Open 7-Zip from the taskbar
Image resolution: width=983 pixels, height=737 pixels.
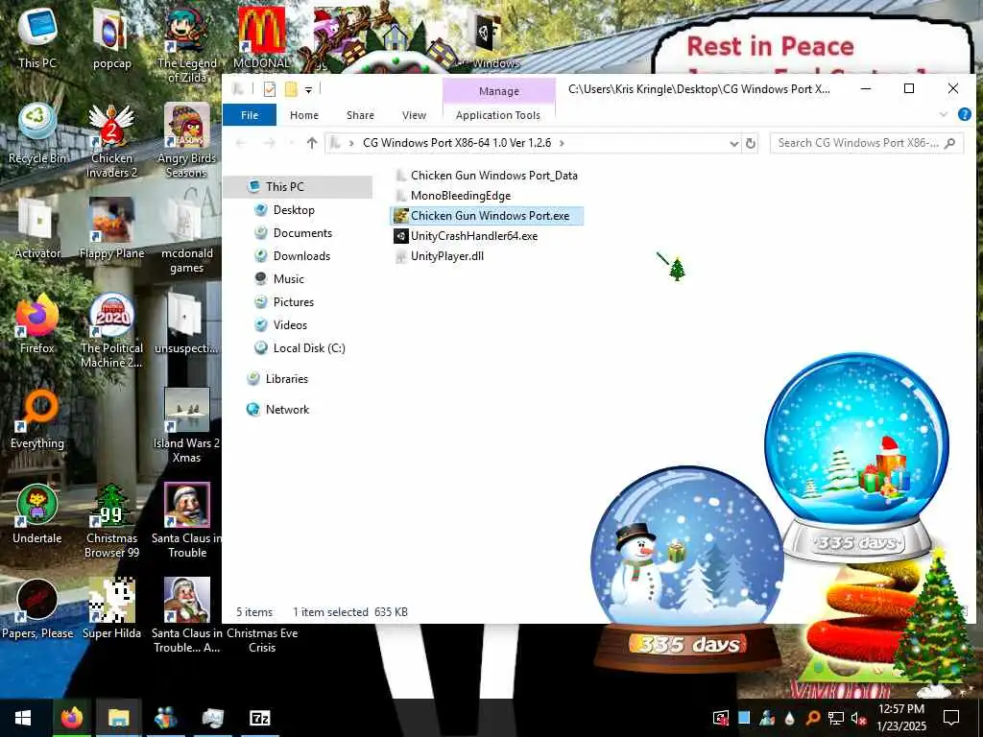259,718
